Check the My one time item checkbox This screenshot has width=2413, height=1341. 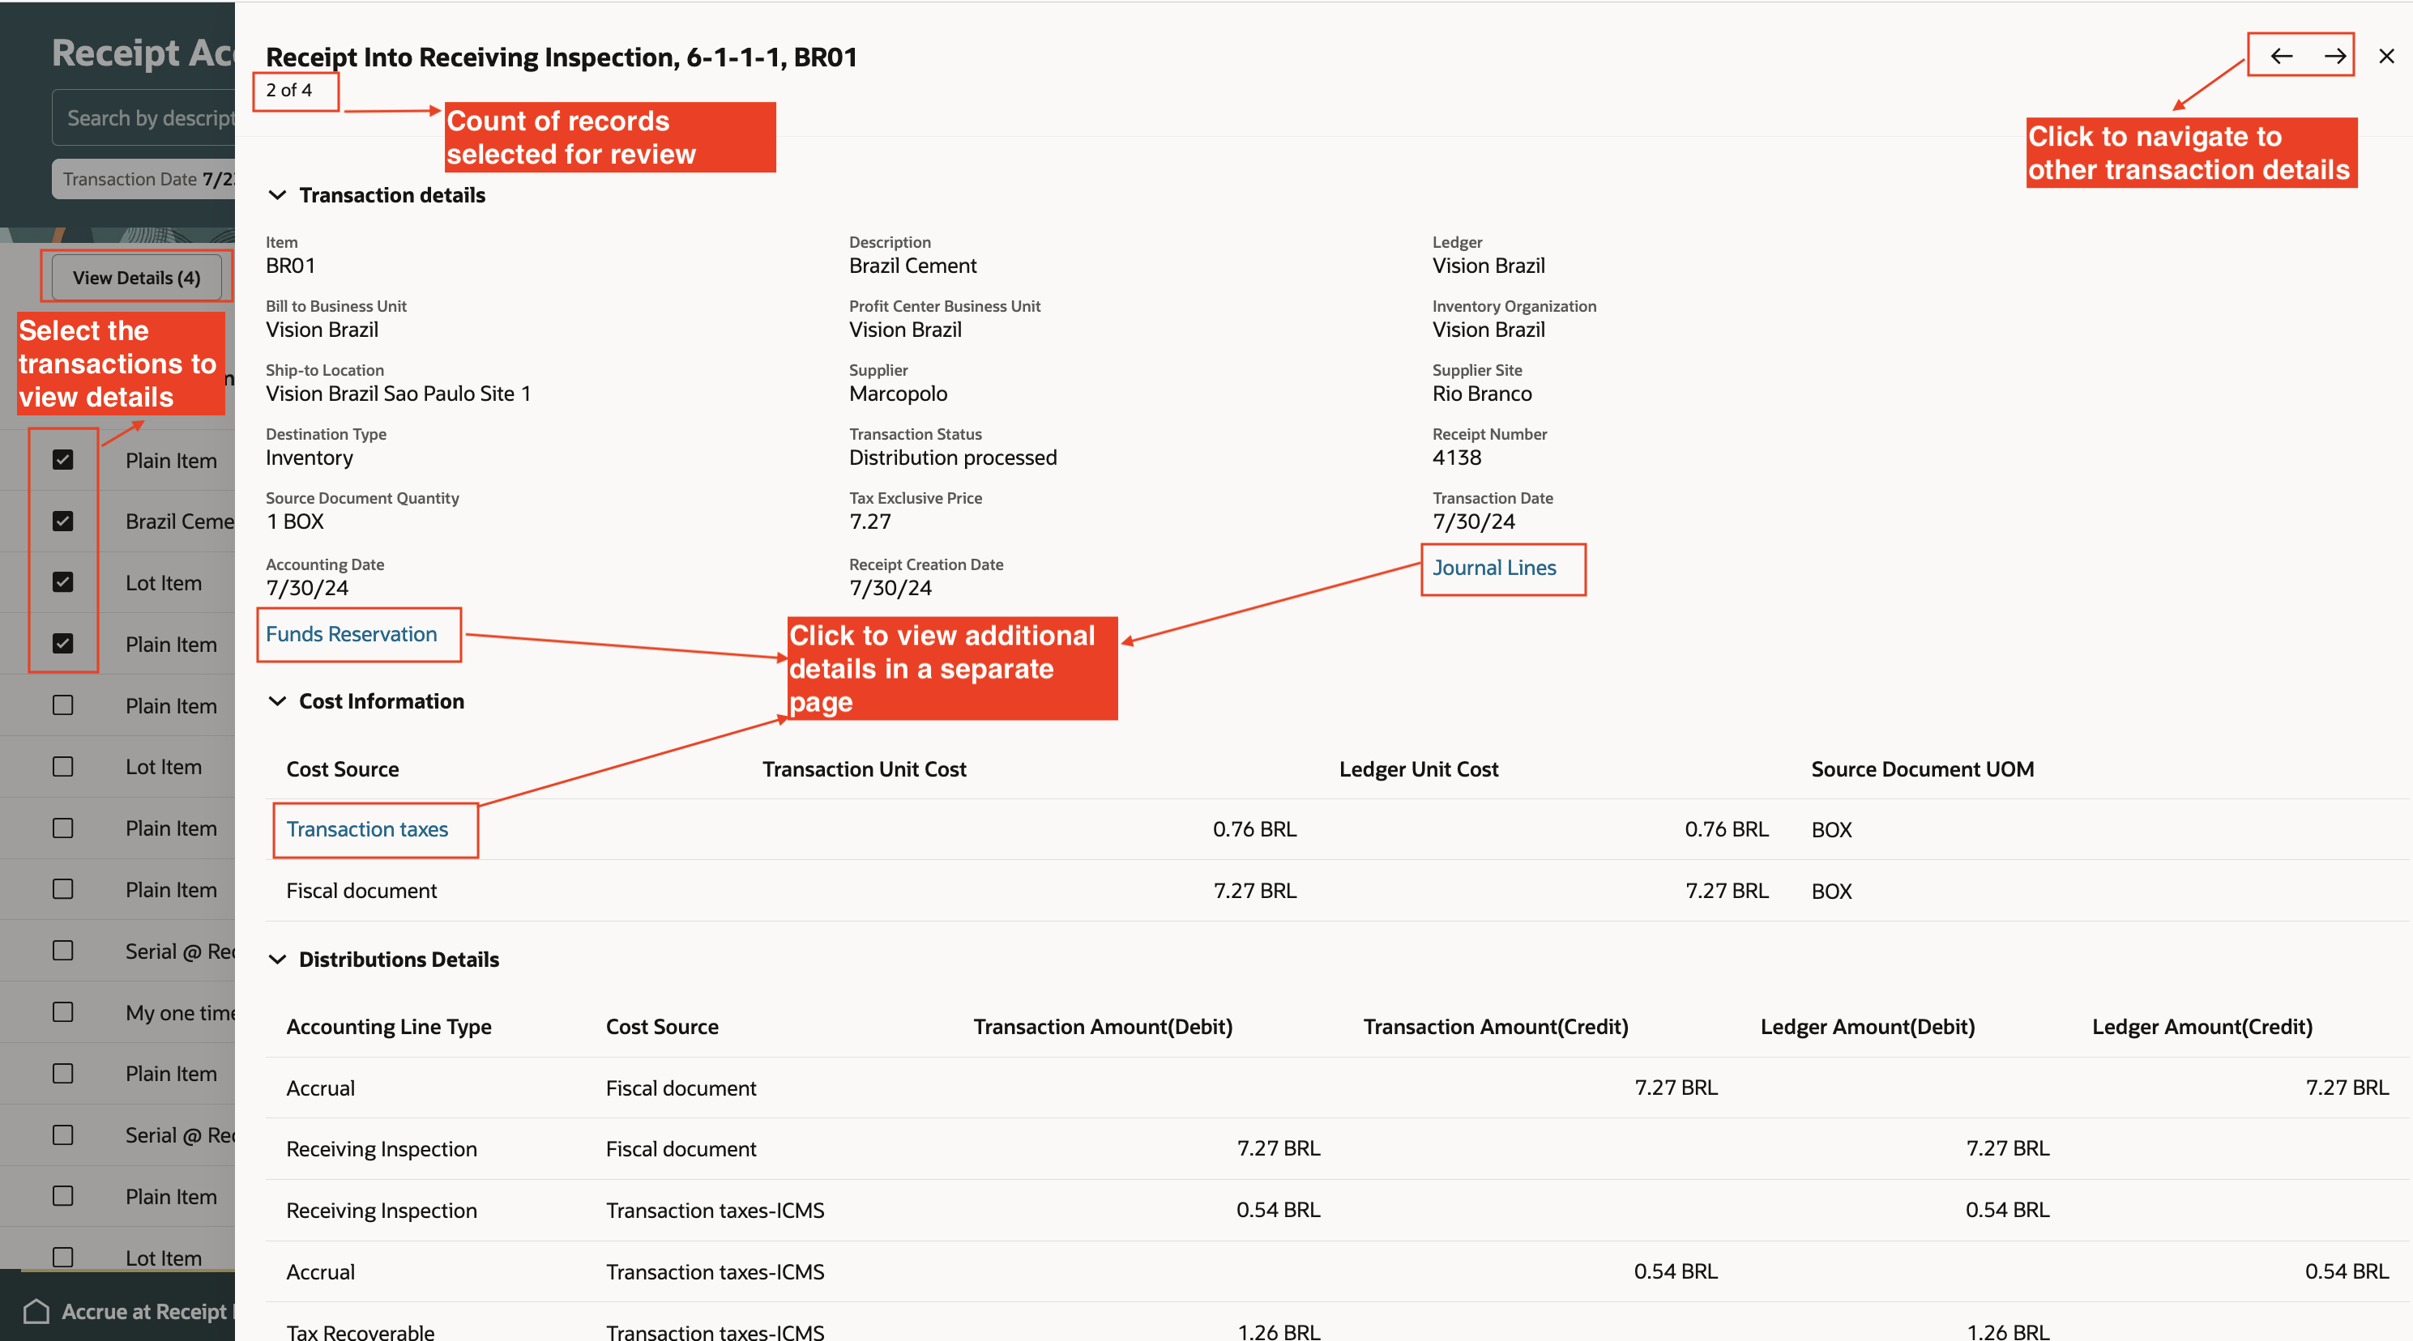[x=62, y=1012]
